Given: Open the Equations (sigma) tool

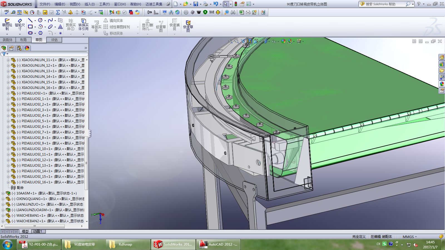Looking at the screenshot, I should [x=58, y=12].
